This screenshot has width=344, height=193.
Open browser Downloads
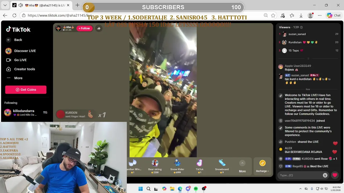click(x=301, y=16)
